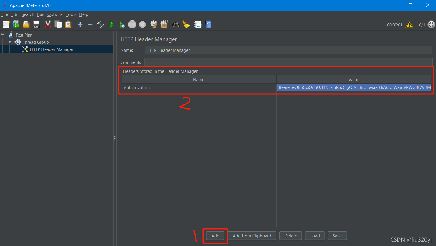Open the Tools menu
This screenshot has width=436, height=246.
(71, 14)
